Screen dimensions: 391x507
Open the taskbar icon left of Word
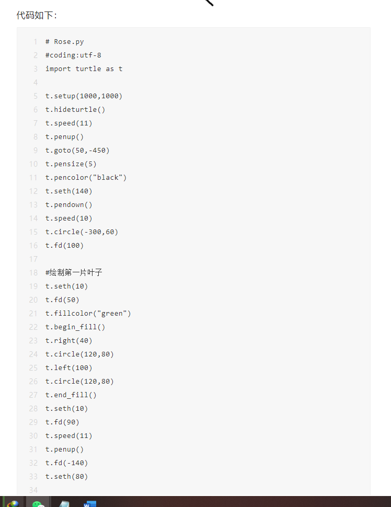point(64,503)
